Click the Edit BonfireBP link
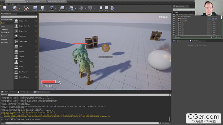This screenshot has height=125, width=223. [212, 19]
